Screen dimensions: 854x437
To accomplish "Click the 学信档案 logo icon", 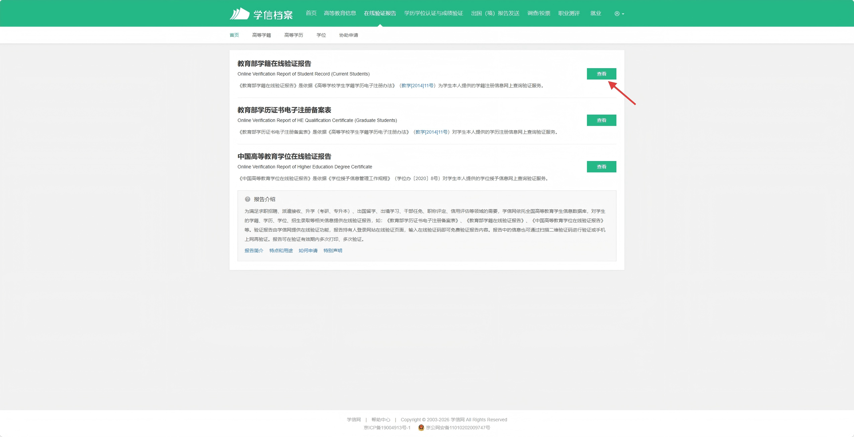I will click(240, 14).
